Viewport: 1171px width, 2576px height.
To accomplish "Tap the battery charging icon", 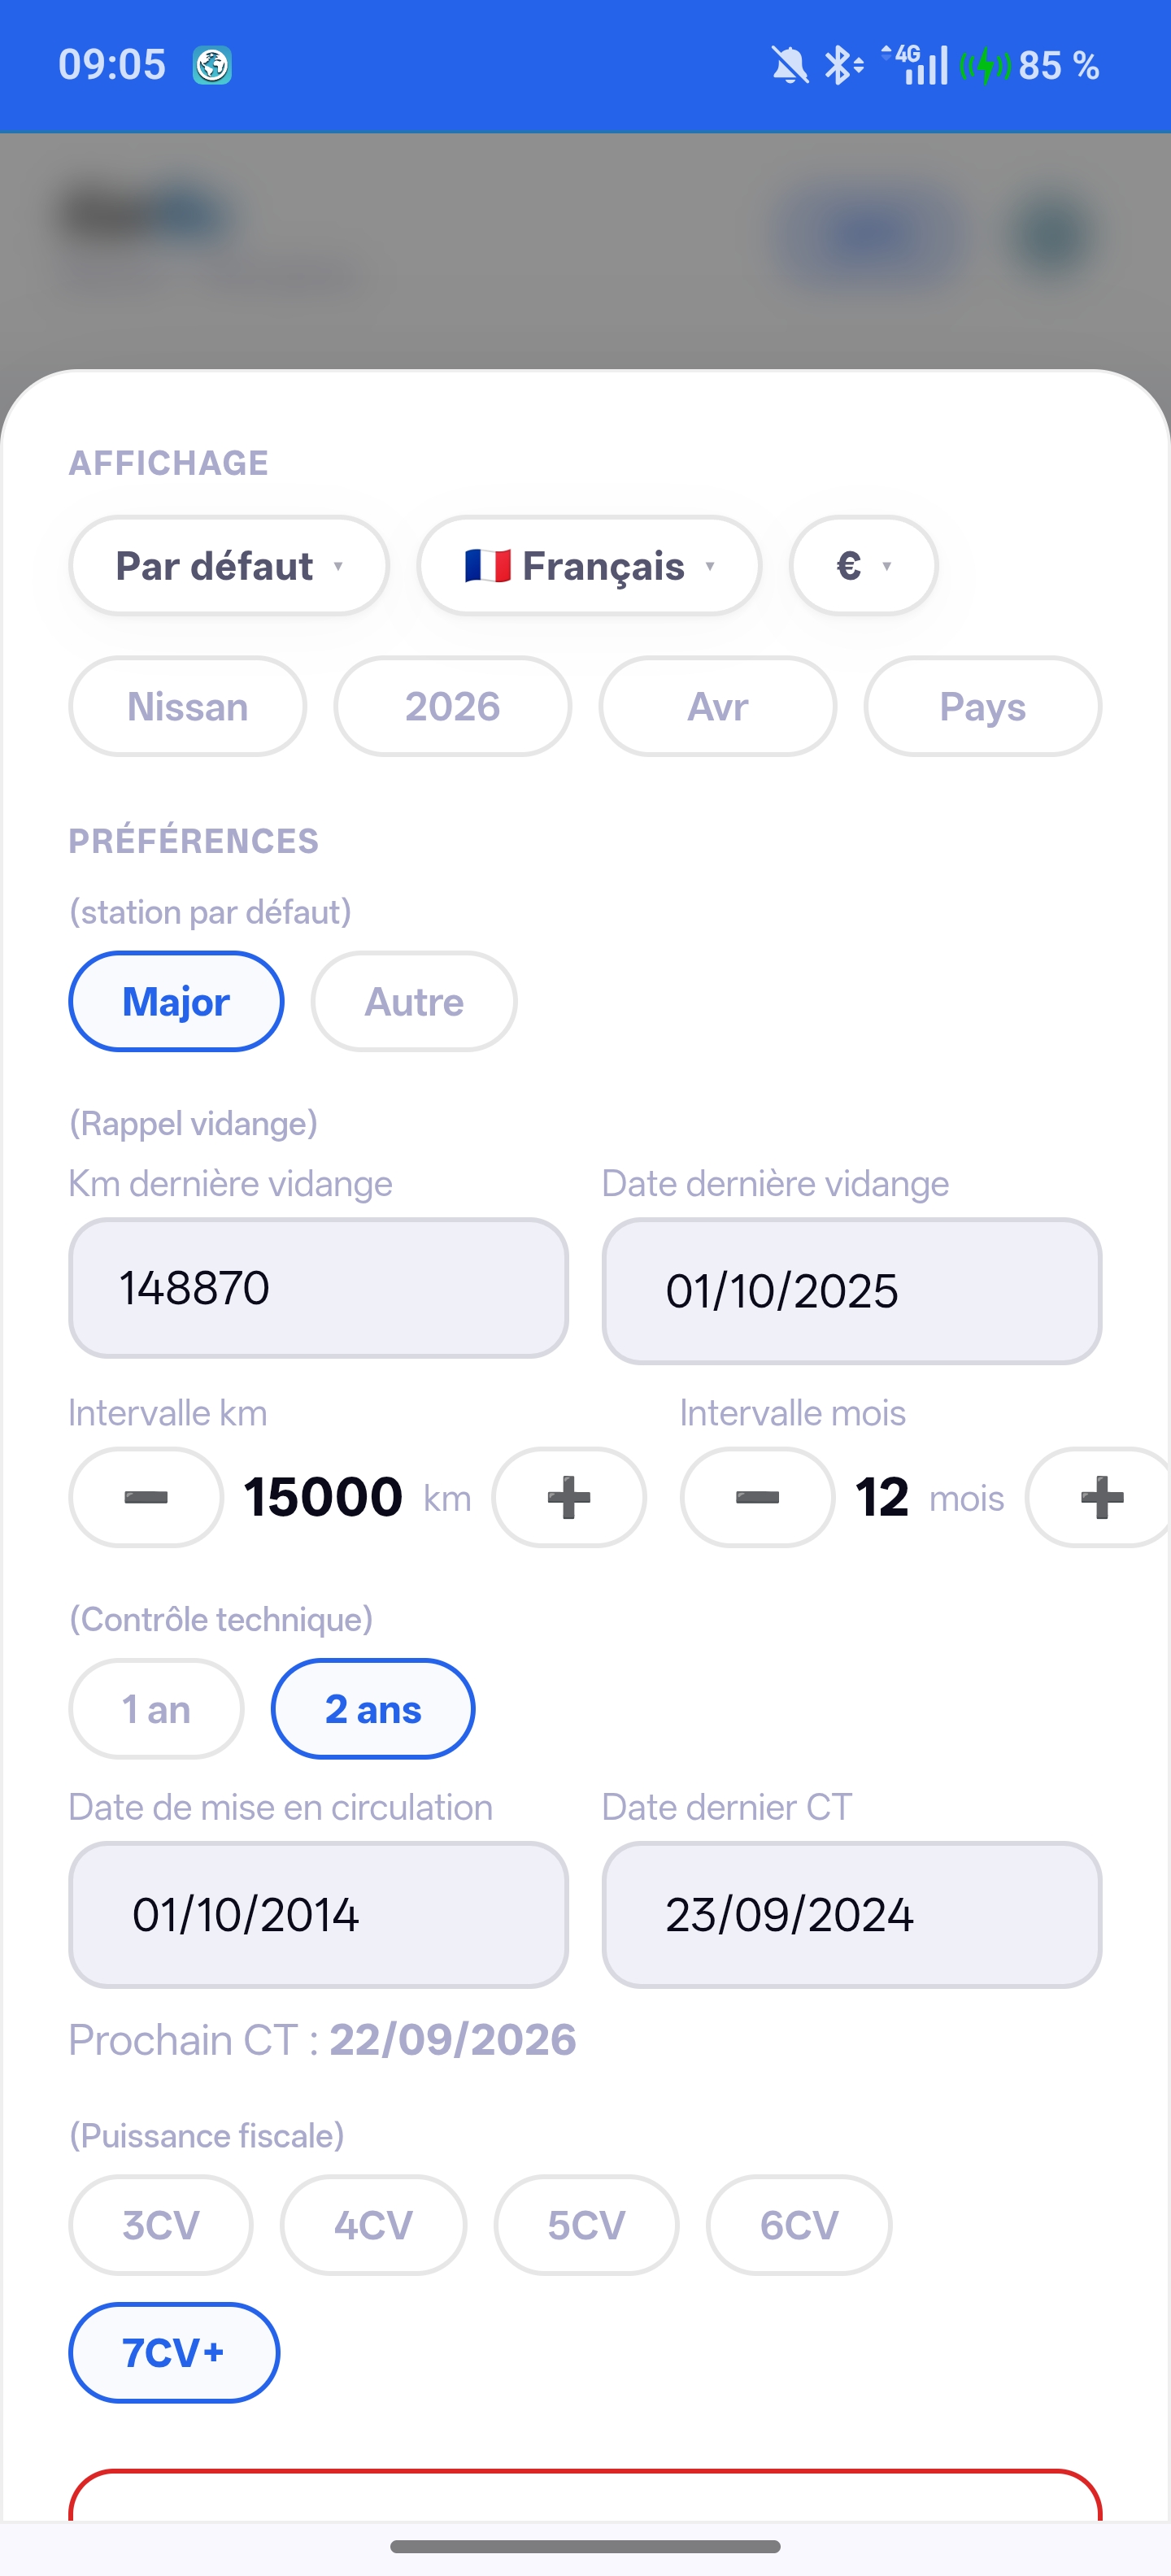I will [986, 66].
